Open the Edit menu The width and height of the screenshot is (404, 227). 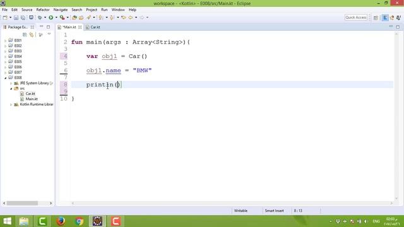[15, 10]
